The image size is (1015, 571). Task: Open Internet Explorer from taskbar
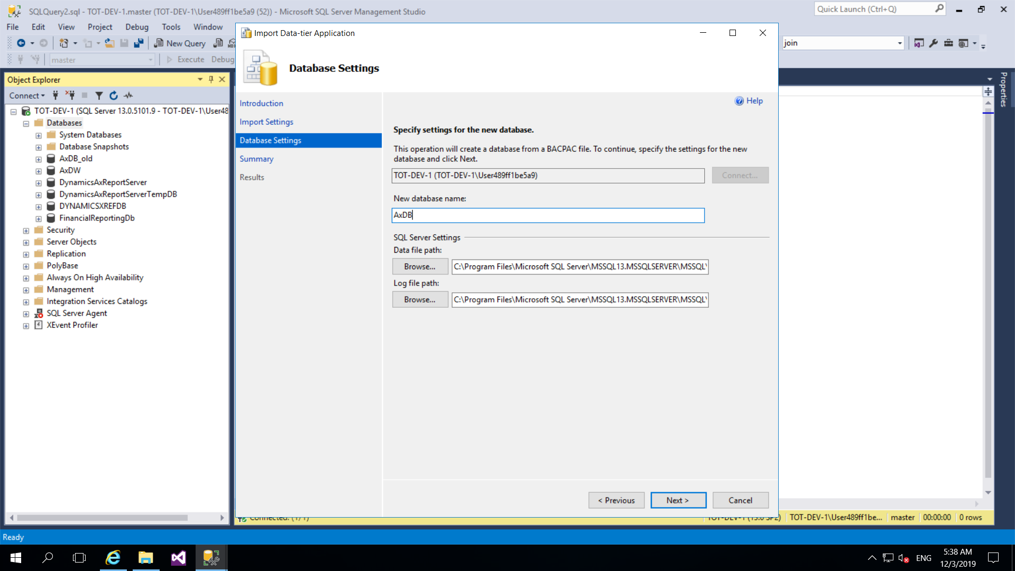point(113,558)
